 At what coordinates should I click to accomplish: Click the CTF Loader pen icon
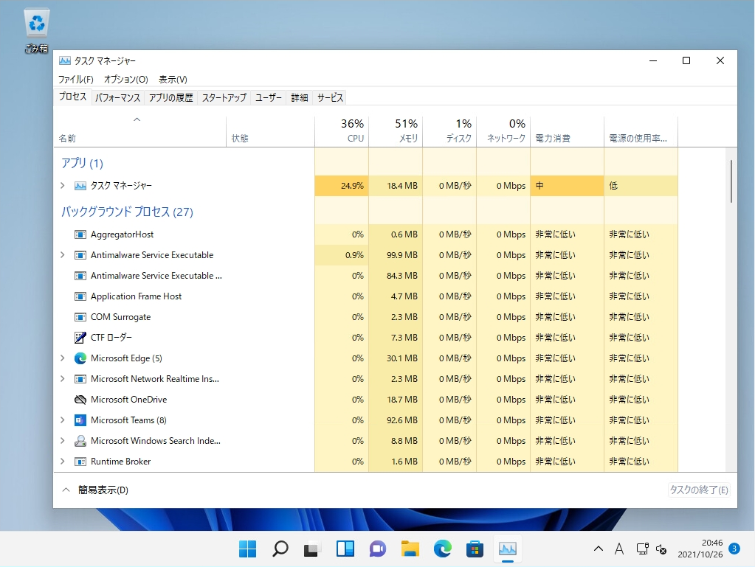coord(80,338)
